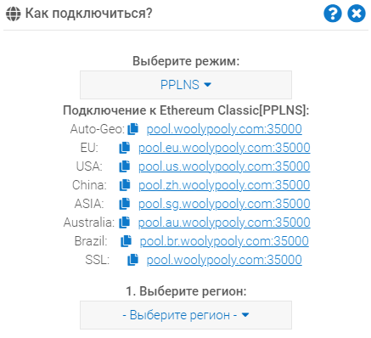Expand the Выберите регион dropdown
This screenshot has height=338, width=371.
[x=186, y=315]
